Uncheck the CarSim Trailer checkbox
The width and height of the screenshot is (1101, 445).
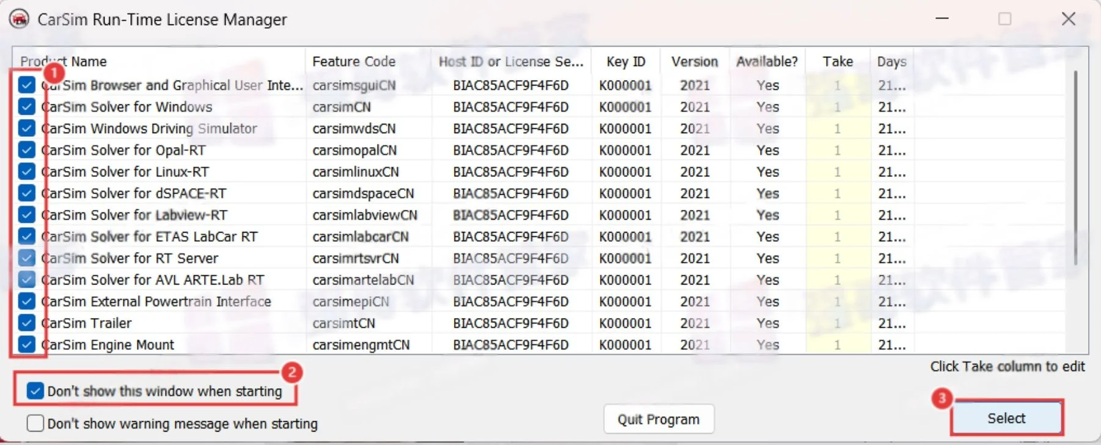(x=26, y=323)
